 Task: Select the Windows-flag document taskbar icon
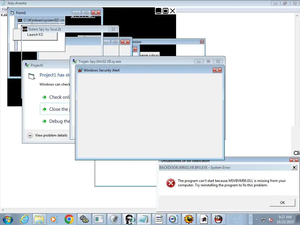click(203, 219)
